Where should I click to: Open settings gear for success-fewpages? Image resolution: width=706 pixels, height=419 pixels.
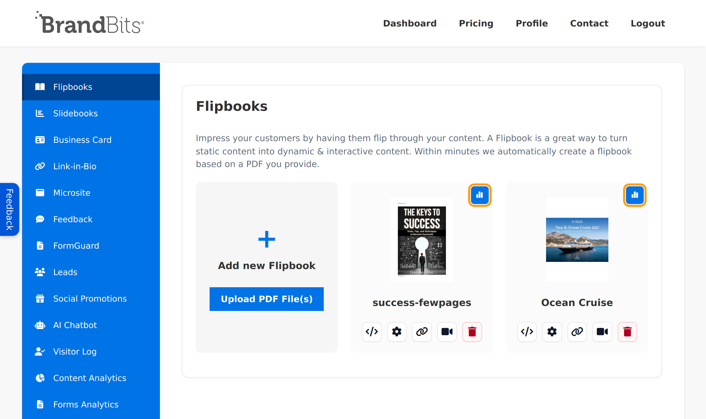(x=397, y=331)
